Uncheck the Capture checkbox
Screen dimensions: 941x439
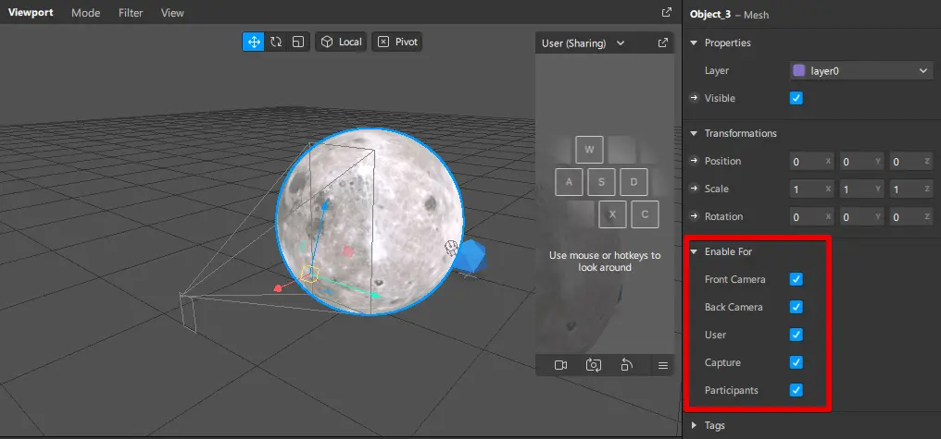coord(797,362)
